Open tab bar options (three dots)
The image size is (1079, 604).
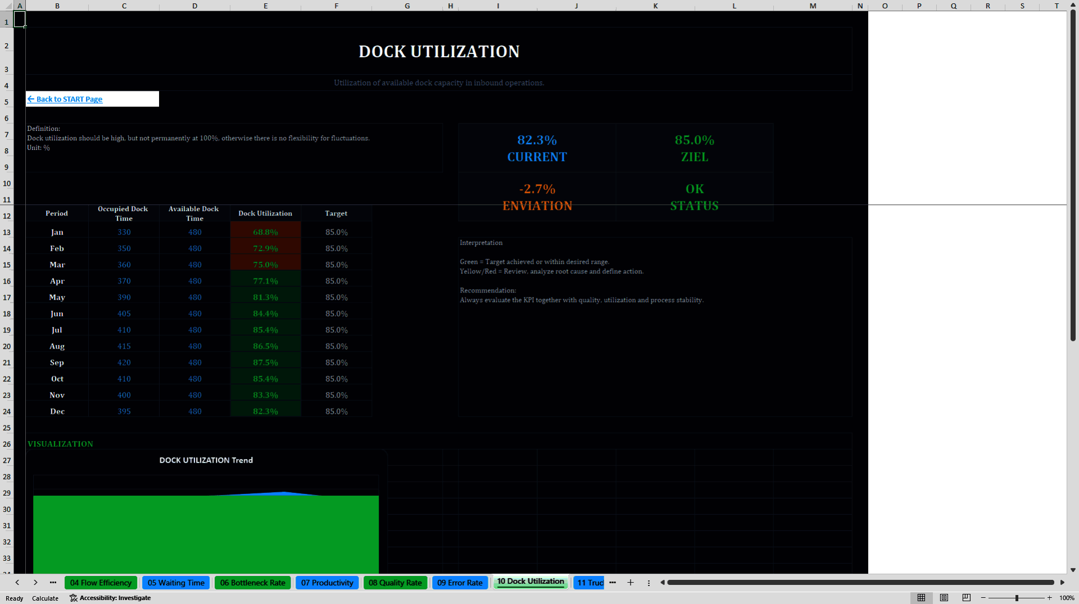[x=649, y=583]
